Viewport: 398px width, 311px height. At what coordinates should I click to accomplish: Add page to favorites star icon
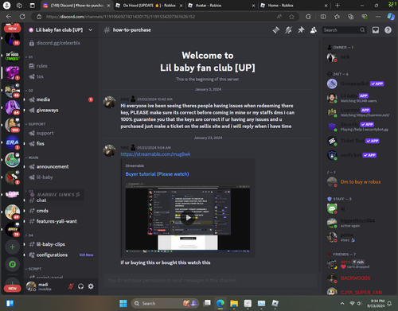click(x=291, y=17)
